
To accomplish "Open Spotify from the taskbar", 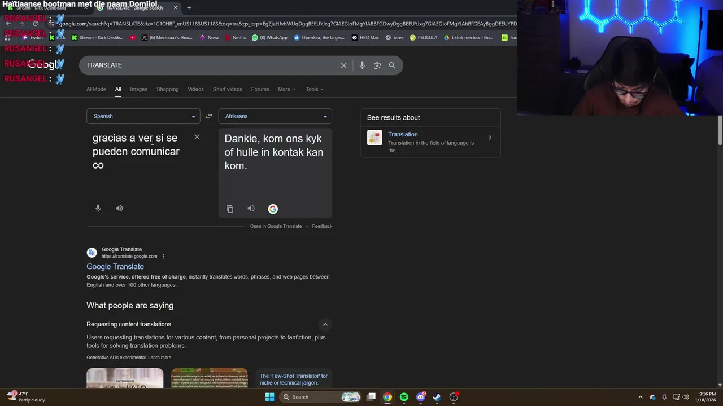I will (404, 397).
